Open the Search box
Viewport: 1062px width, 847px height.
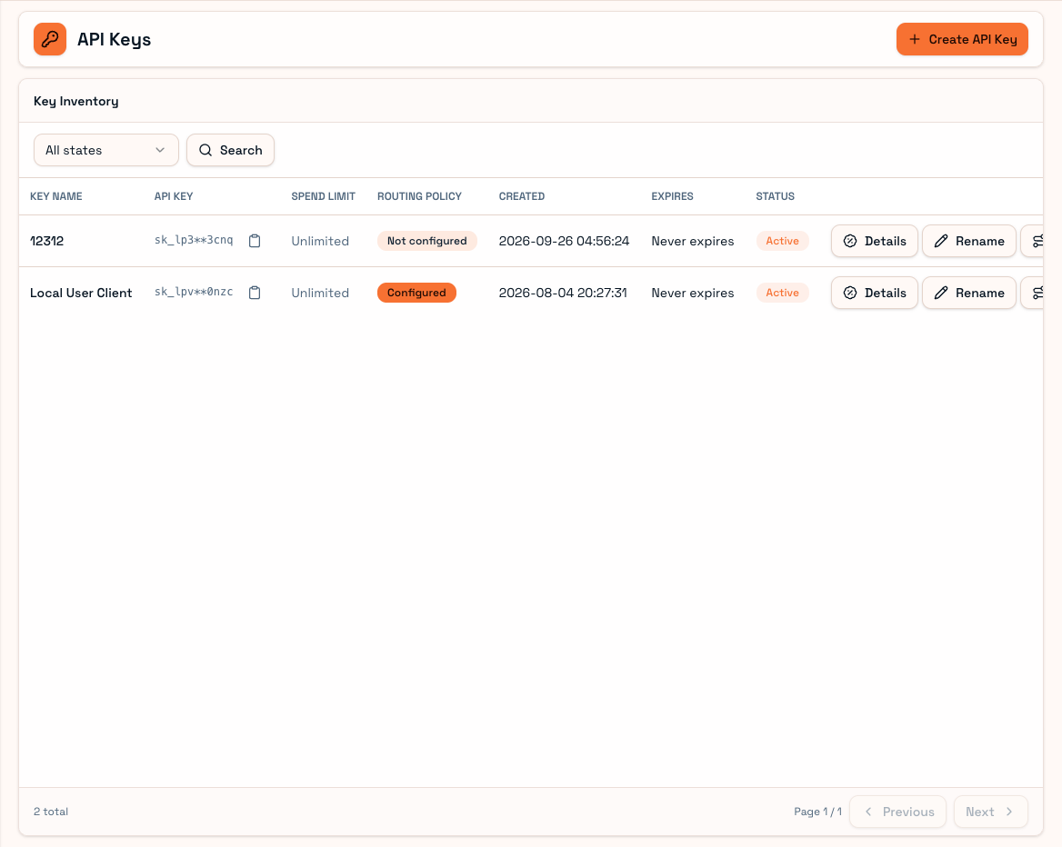(x=230, y=150)
